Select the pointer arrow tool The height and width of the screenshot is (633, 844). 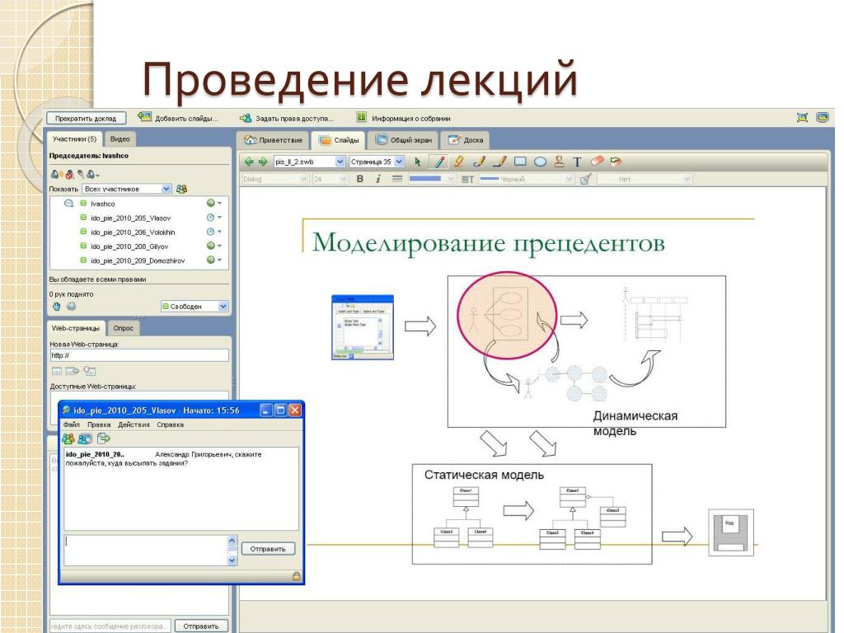point(418,162)
